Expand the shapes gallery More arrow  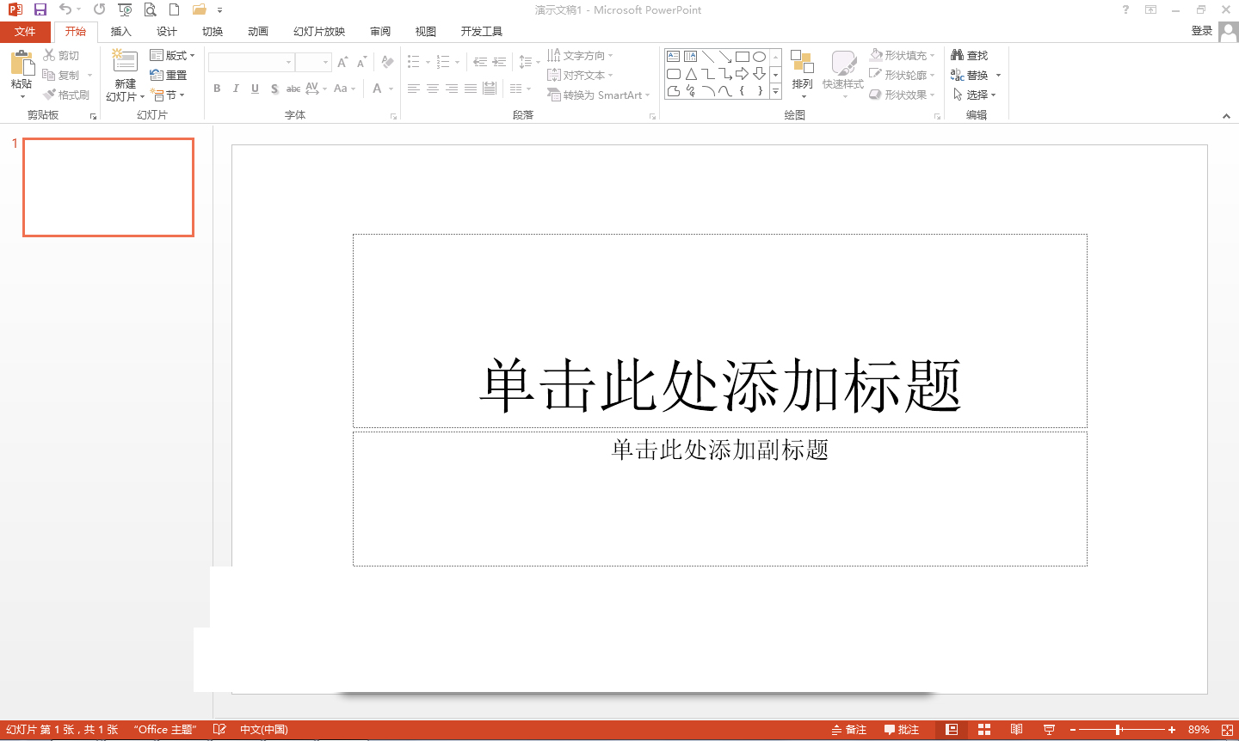[775, 91]
